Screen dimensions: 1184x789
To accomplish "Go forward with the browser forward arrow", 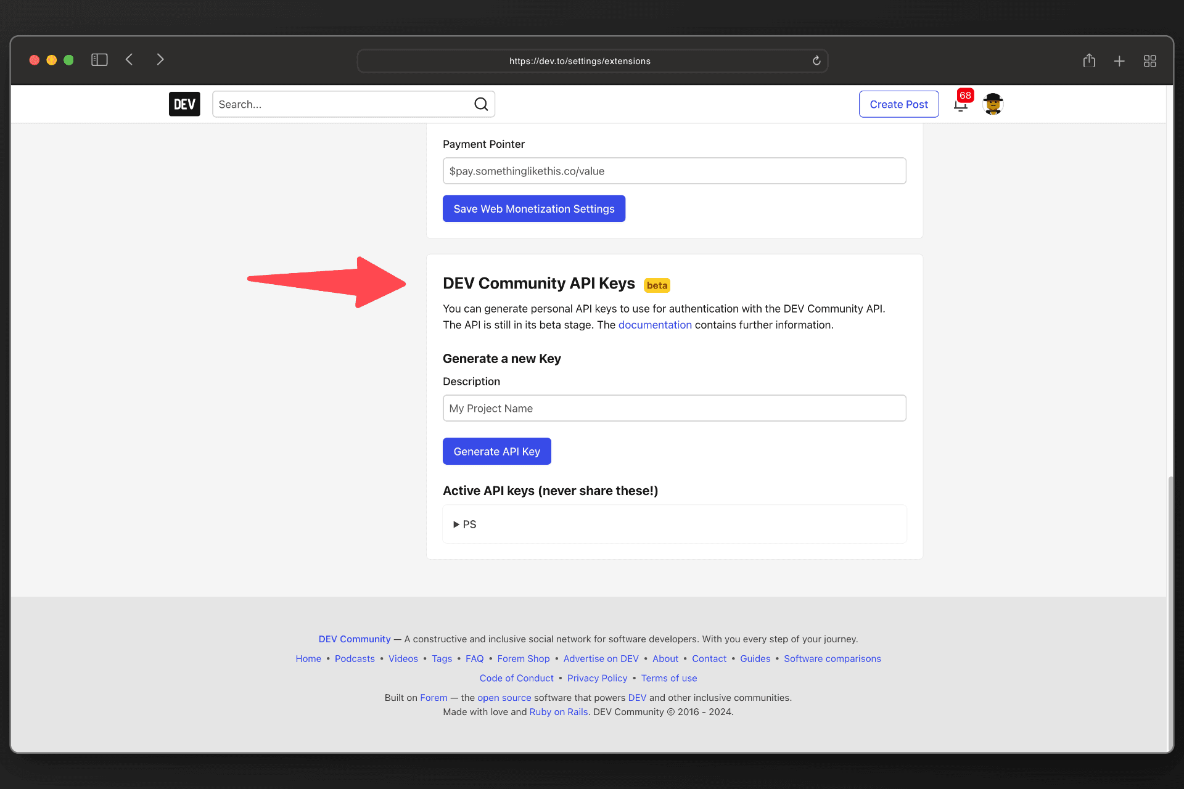I will pyautogui.click(x=160, y=60).
